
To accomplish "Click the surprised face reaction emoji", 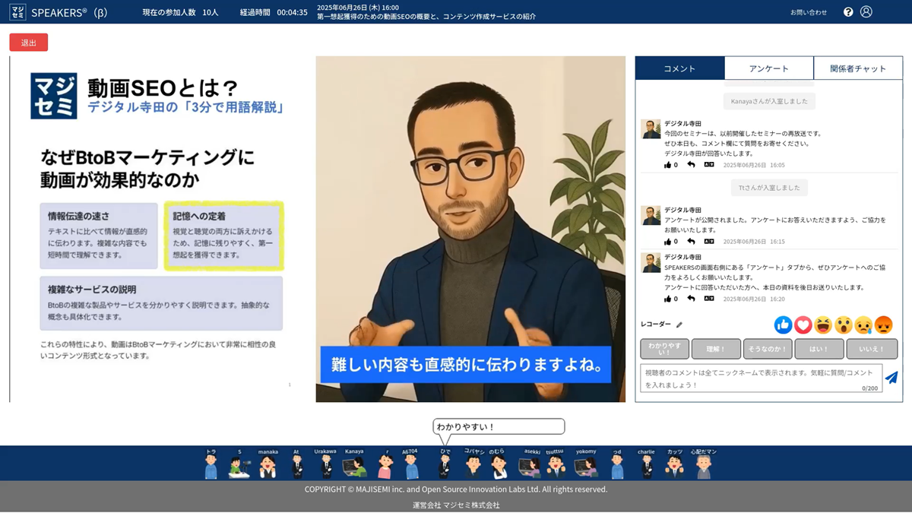I will pyautogui.click(x=843, y=325).
